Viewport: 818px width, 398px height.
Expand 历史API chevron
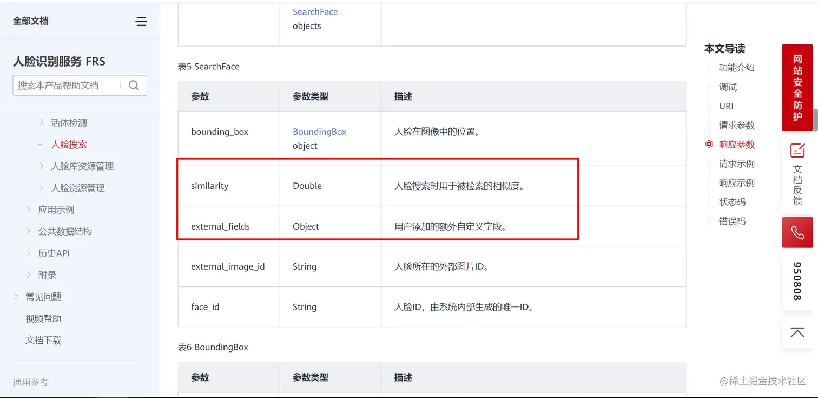pyautogui.click(x=29, y=253)
